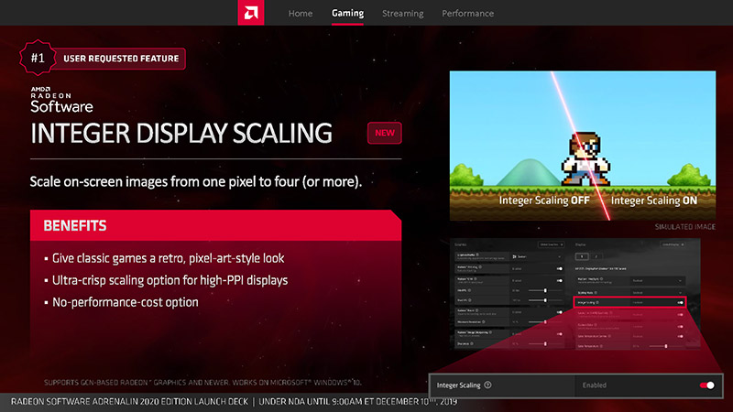Toggle Radeon Anti-Lag switch
Viewport: 733px width, 412px height.
point(560,268)
